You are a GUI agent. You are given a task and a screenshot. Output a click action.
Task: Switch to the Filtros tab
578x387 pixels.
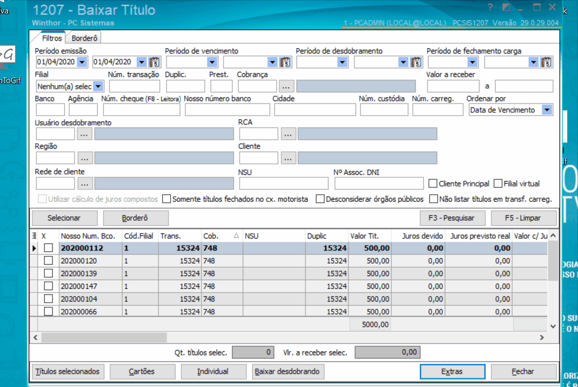51,38
